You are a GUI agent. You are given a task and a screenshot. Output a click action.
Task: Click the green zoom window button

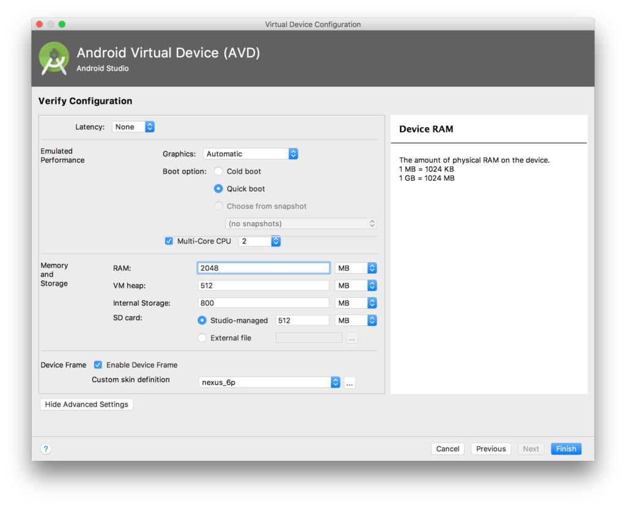(x=62, y=24)
